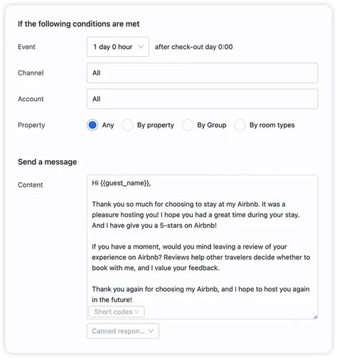Screen dimensions: 337x358
Task: Click the 'If the following conditions are met' heading
Action: coord(79,24)
